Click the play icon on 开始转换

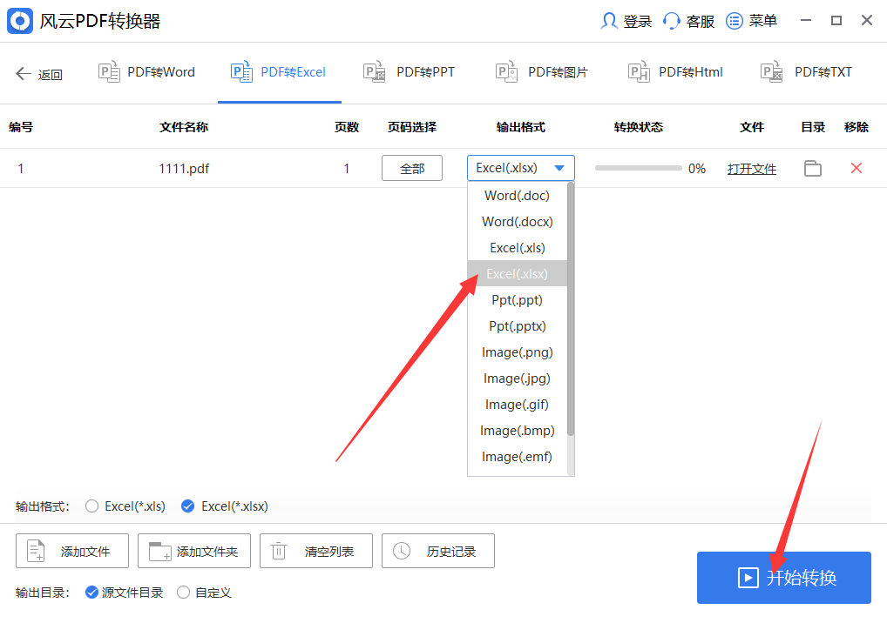tap(748, 578)
